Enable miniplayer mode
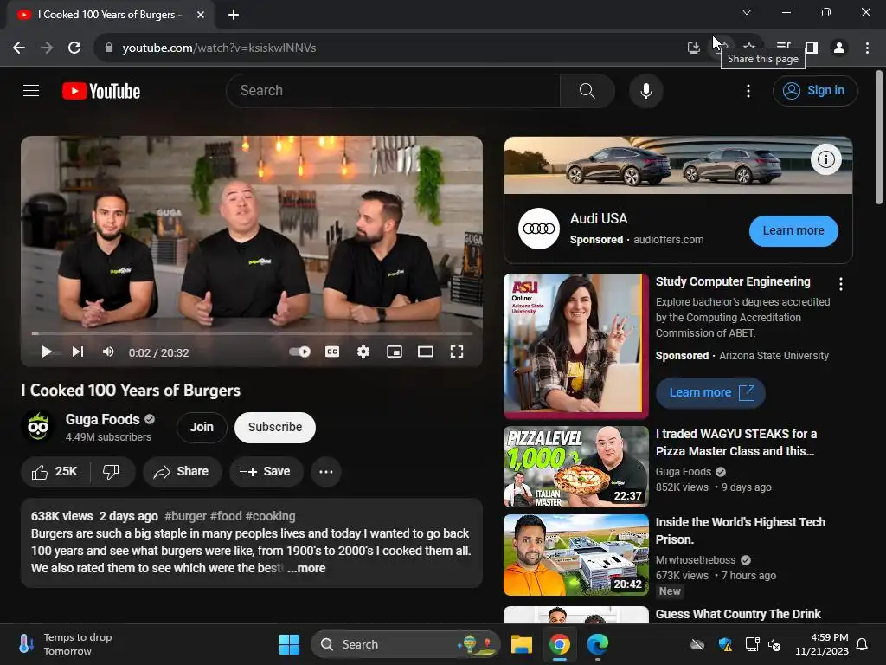 (395, 352)
